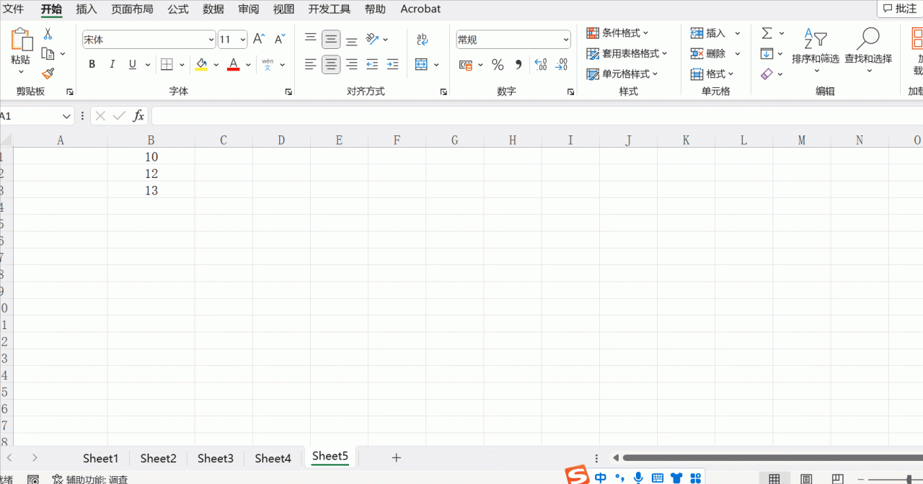This screenshot has width=923, height=484.
Task: Click the AutoSum sigma icon
Action: 767,33
